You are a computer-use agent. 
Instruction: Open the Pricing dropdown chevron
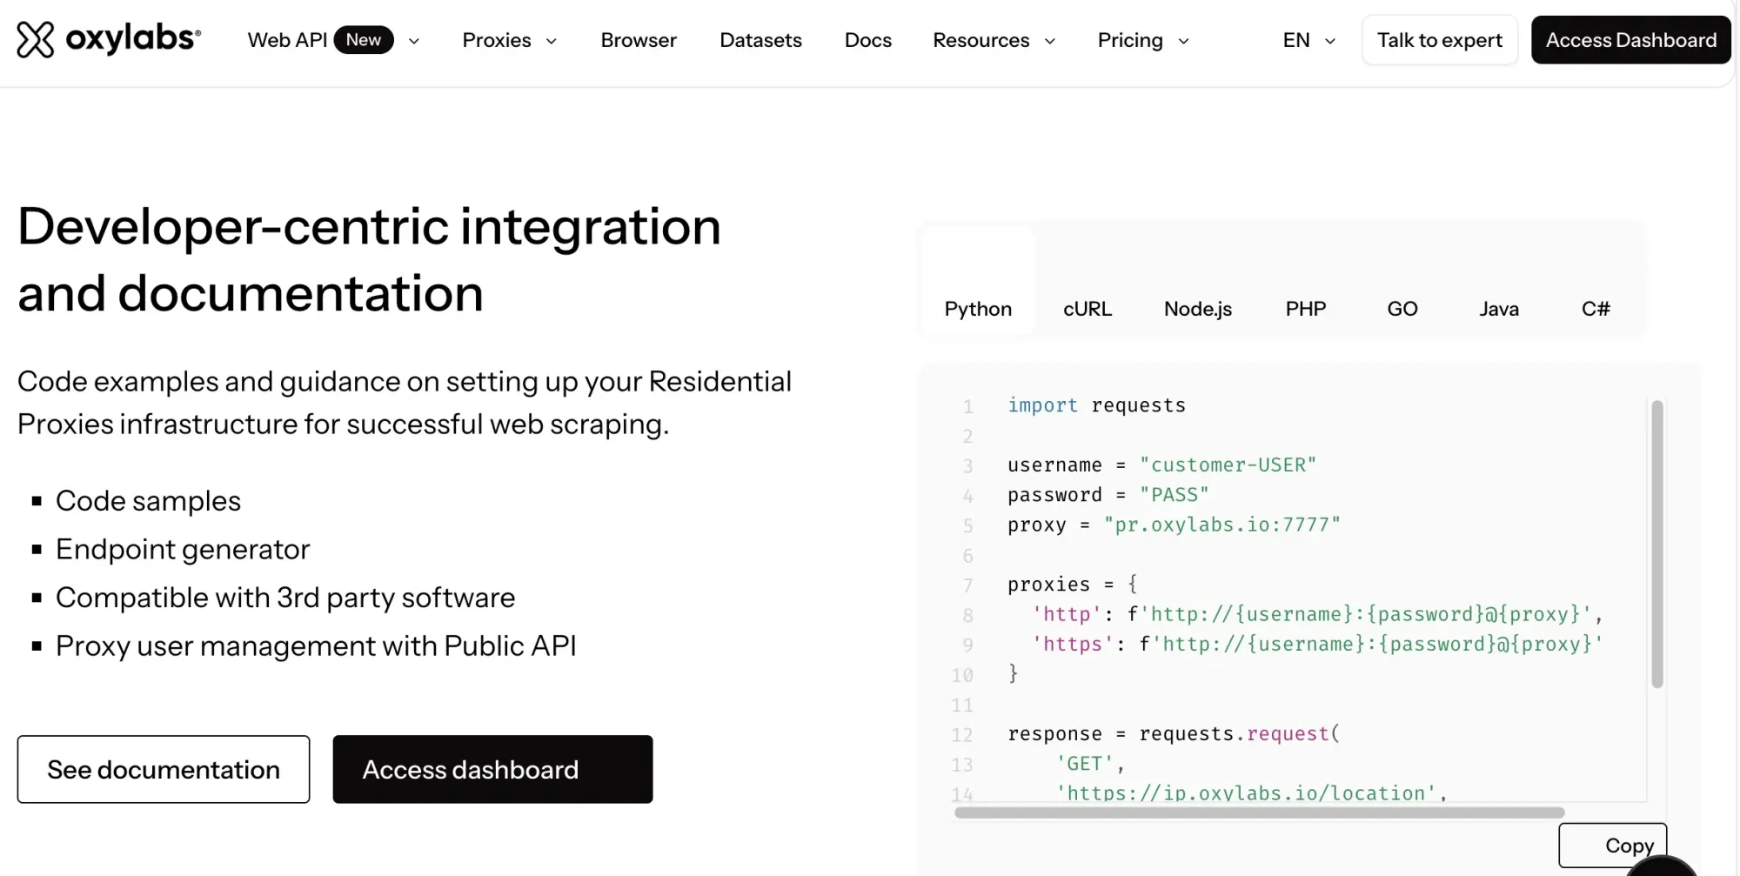(1183, 41)
